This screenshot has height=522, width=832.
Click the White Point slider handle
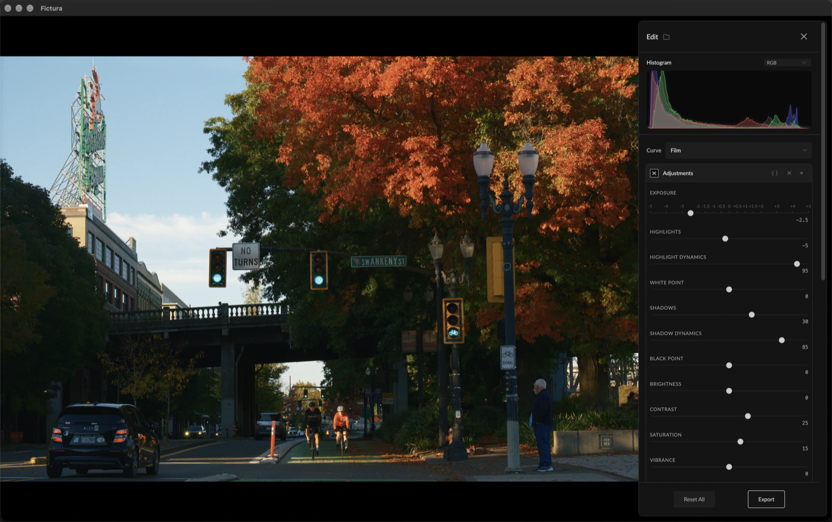tap(729, 290)
